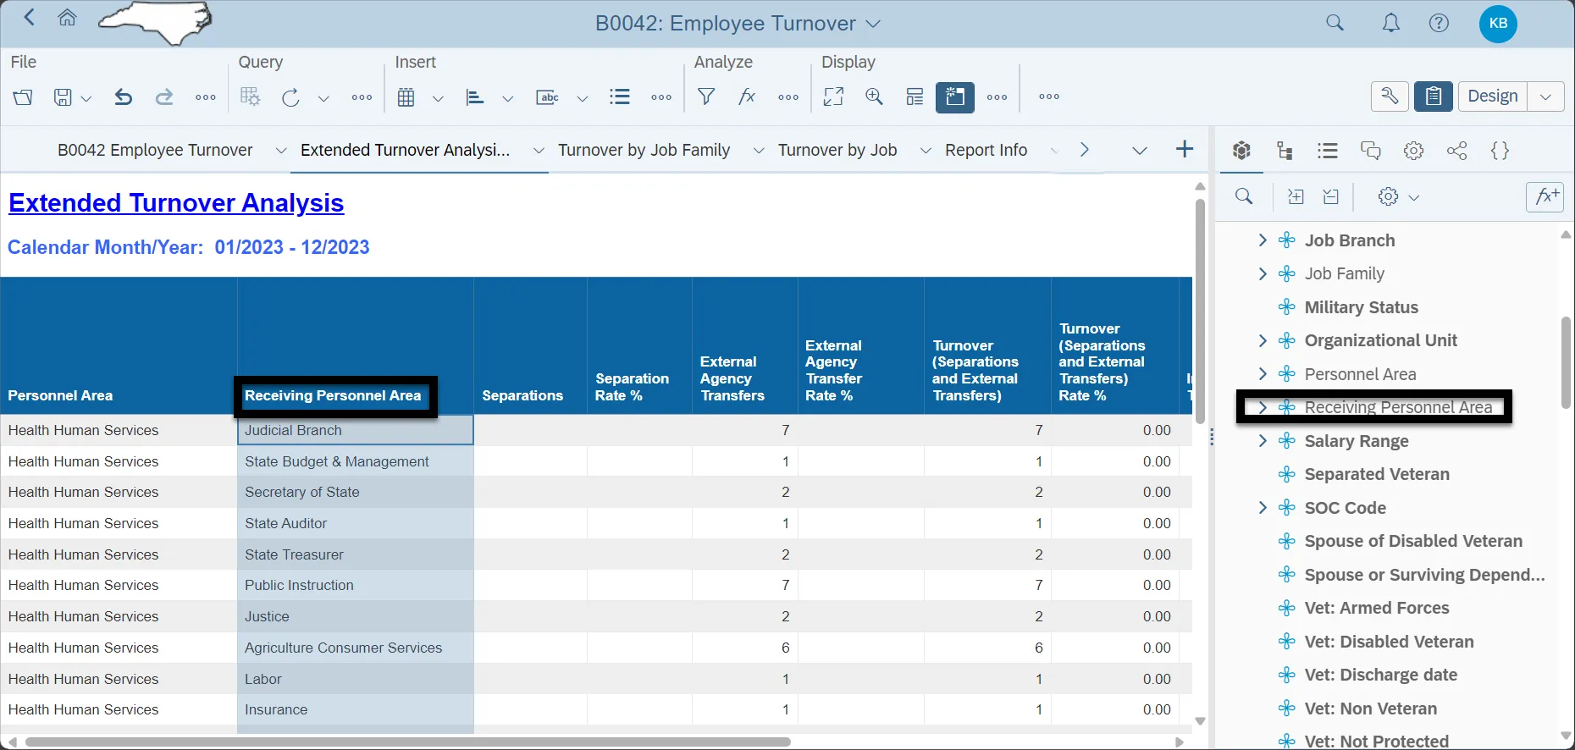Click the search magnifier in top bar

pyautogui.click(x=1335, y=24)
